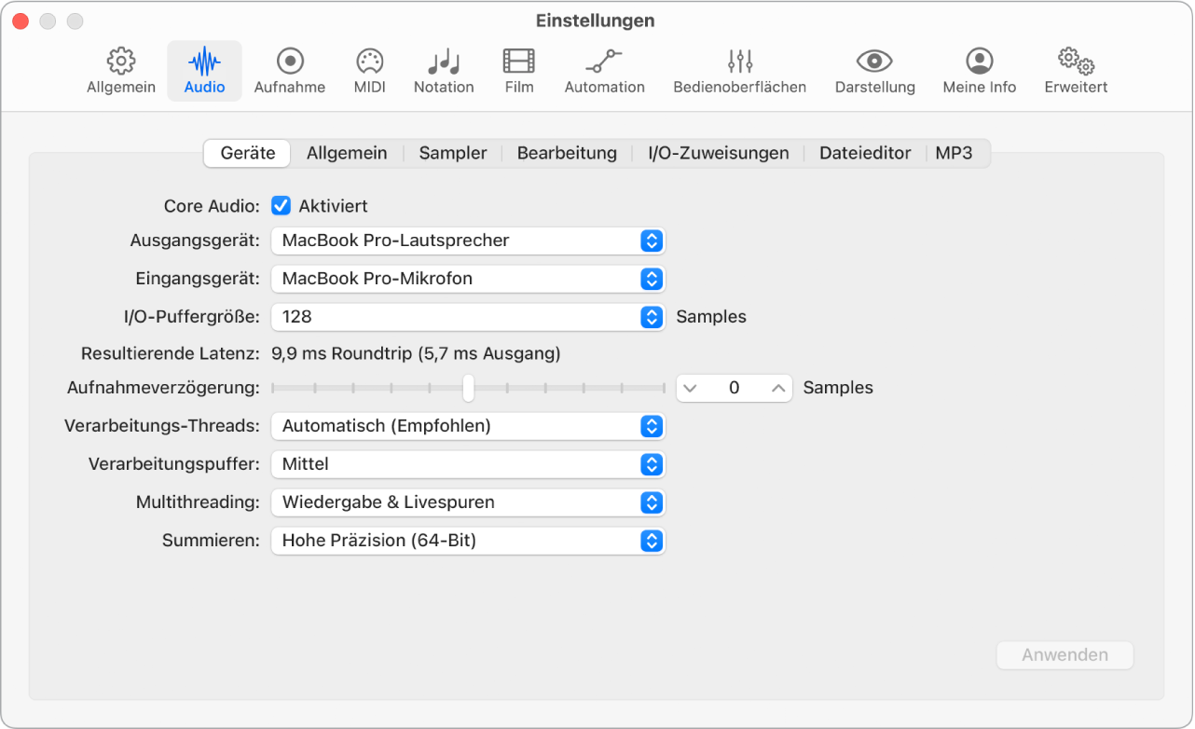Disable the Core Audio Aktiviert checkbox

[x=281, y=206]
